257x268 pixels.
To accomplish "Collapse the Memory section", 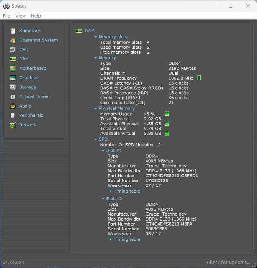I will click(x=95, y=58).
